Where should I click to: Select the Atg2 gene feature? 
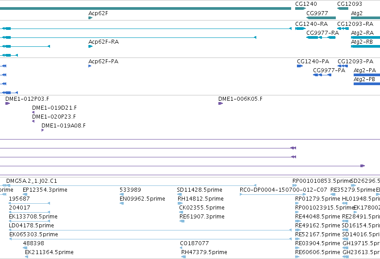coord(365,18)
